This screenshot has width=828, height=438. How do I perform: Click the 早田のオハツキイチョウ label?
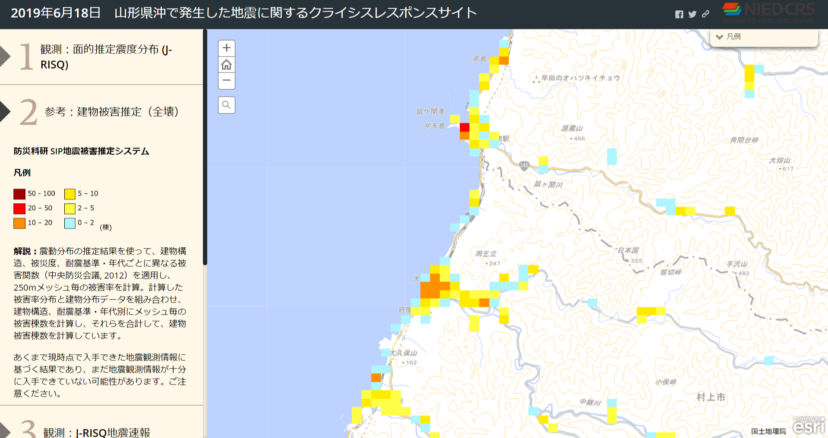click(581, 78)
